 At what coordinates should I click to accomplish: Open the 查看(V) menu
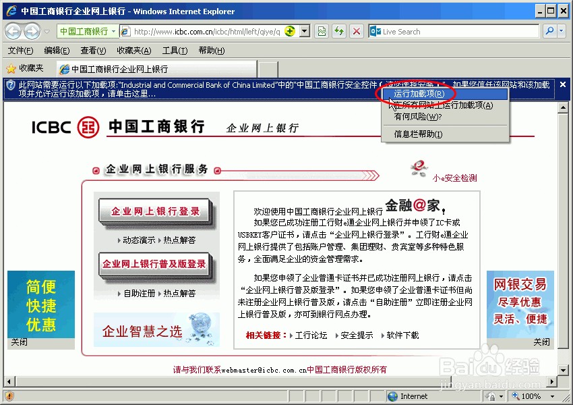click(93, 51)
